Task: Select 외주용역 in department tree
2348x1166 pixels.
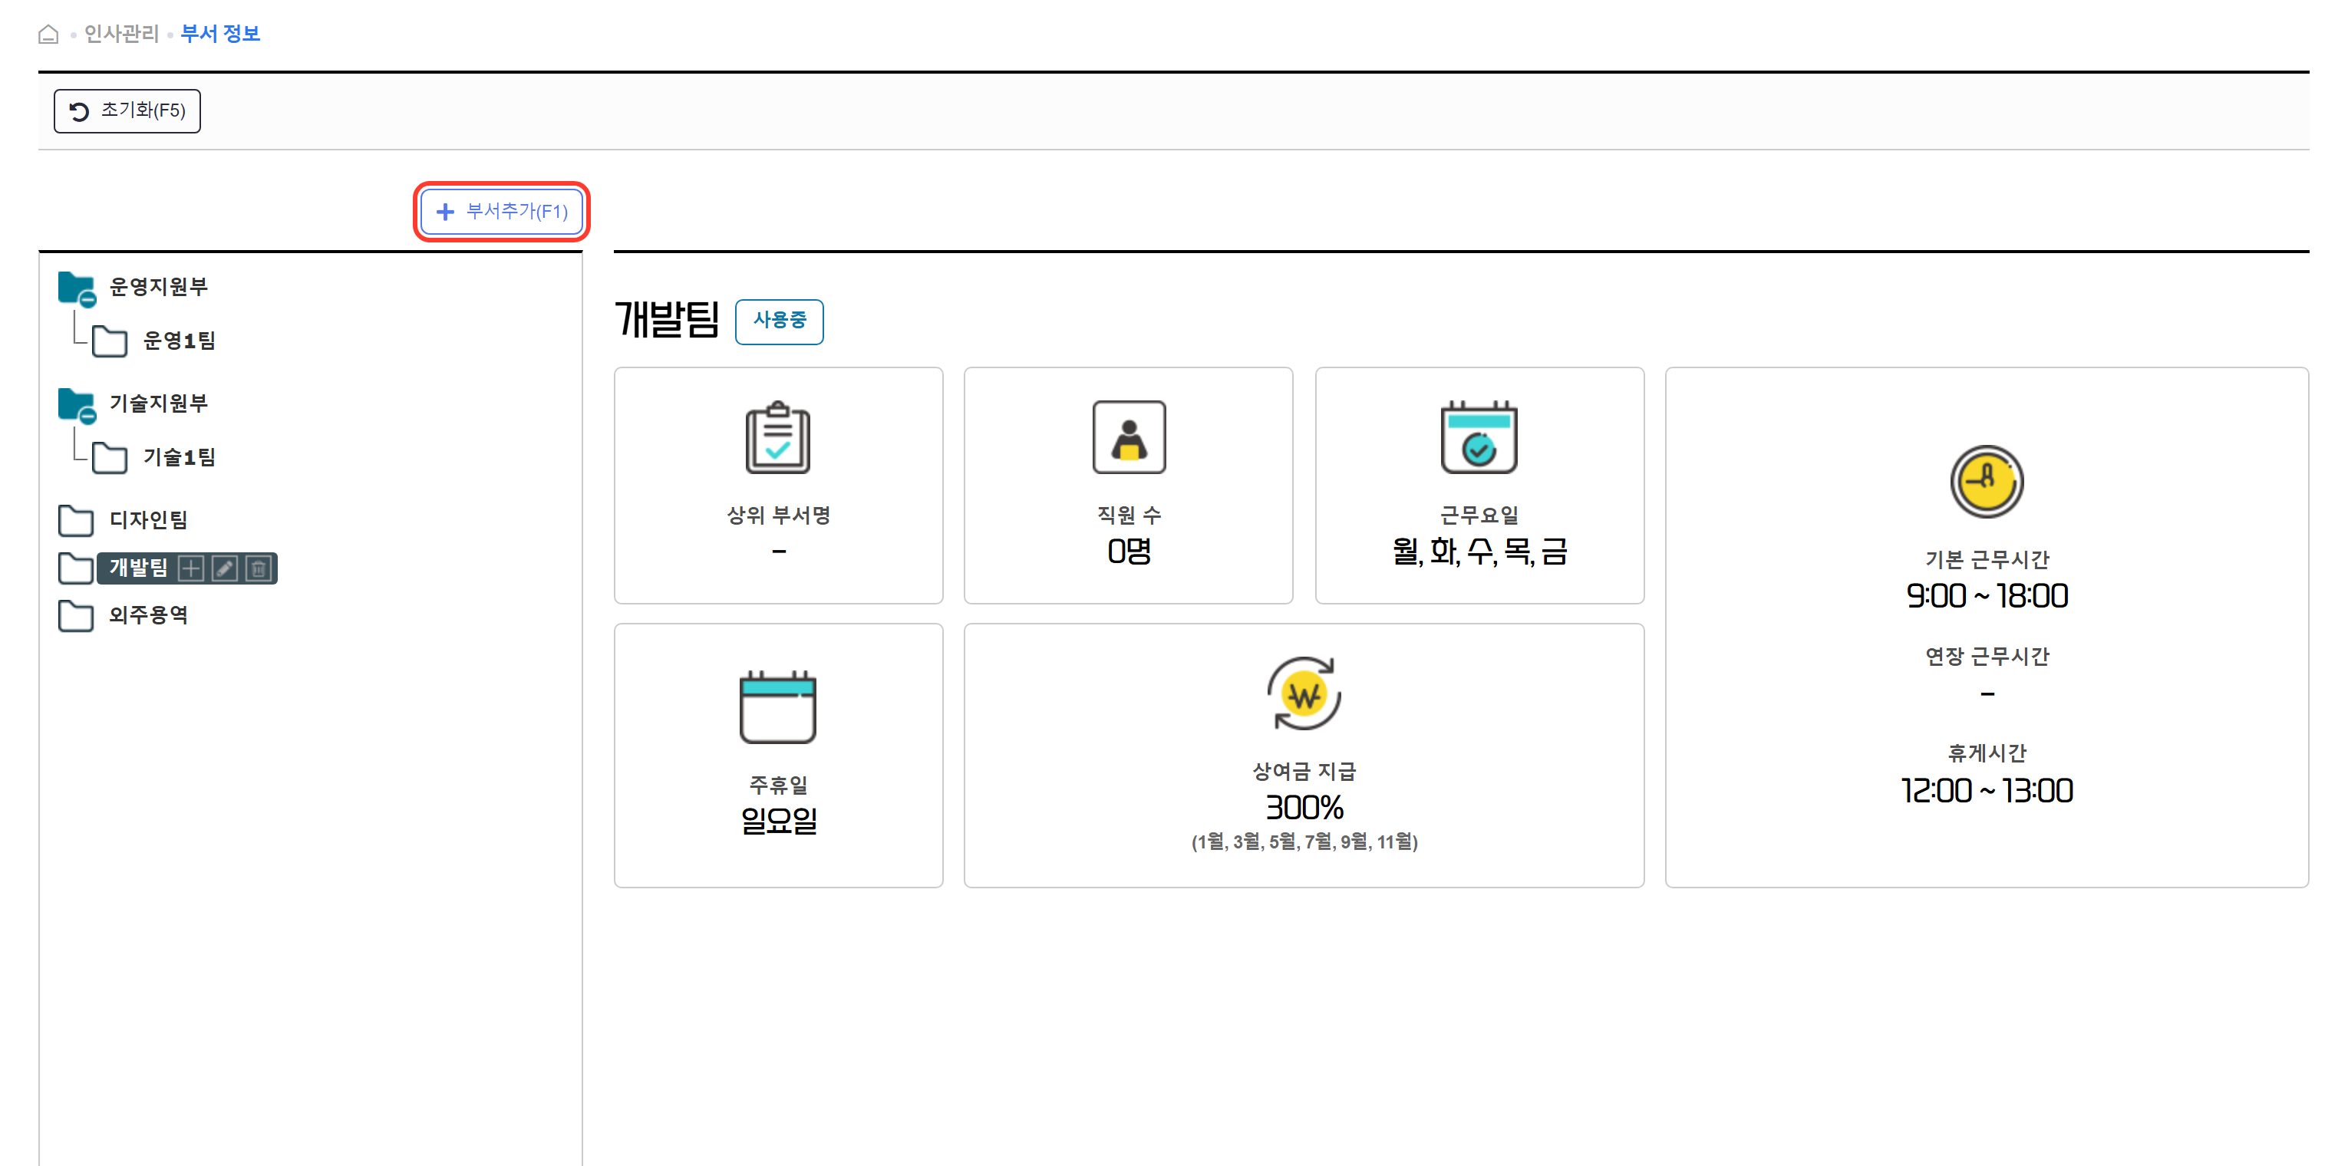Action: pyautogui.click(x=149, y=616)
